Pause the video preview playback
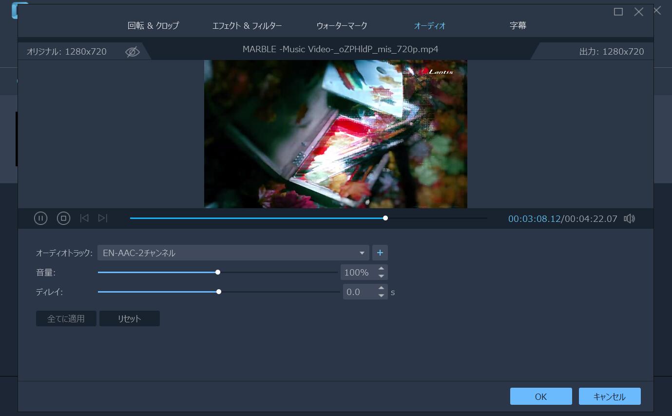 point(40,218)
